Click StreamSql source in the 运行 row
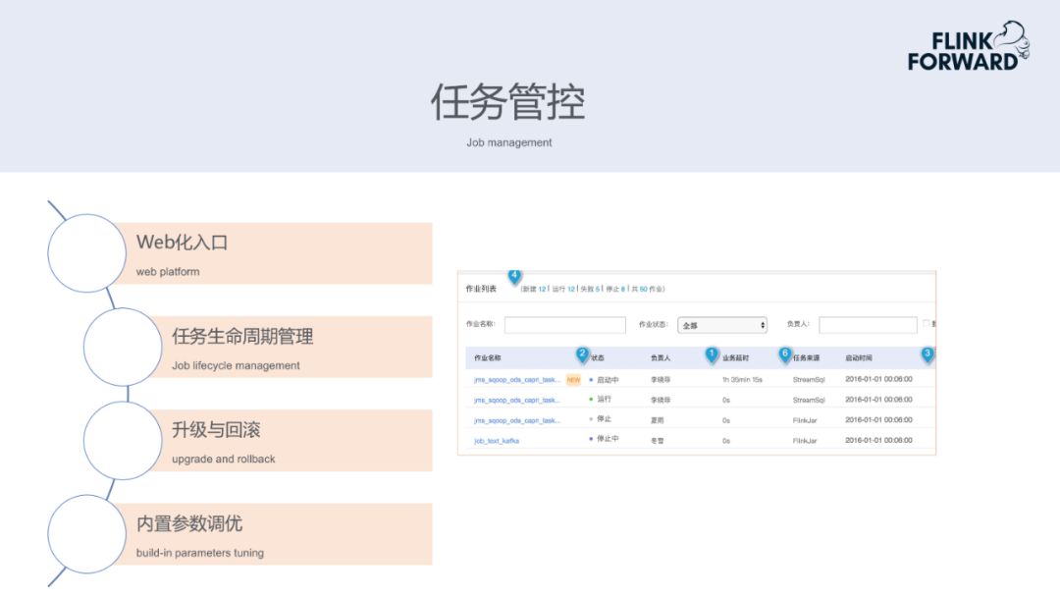The height and width of the screenshot is (597, 1060). 809,401
